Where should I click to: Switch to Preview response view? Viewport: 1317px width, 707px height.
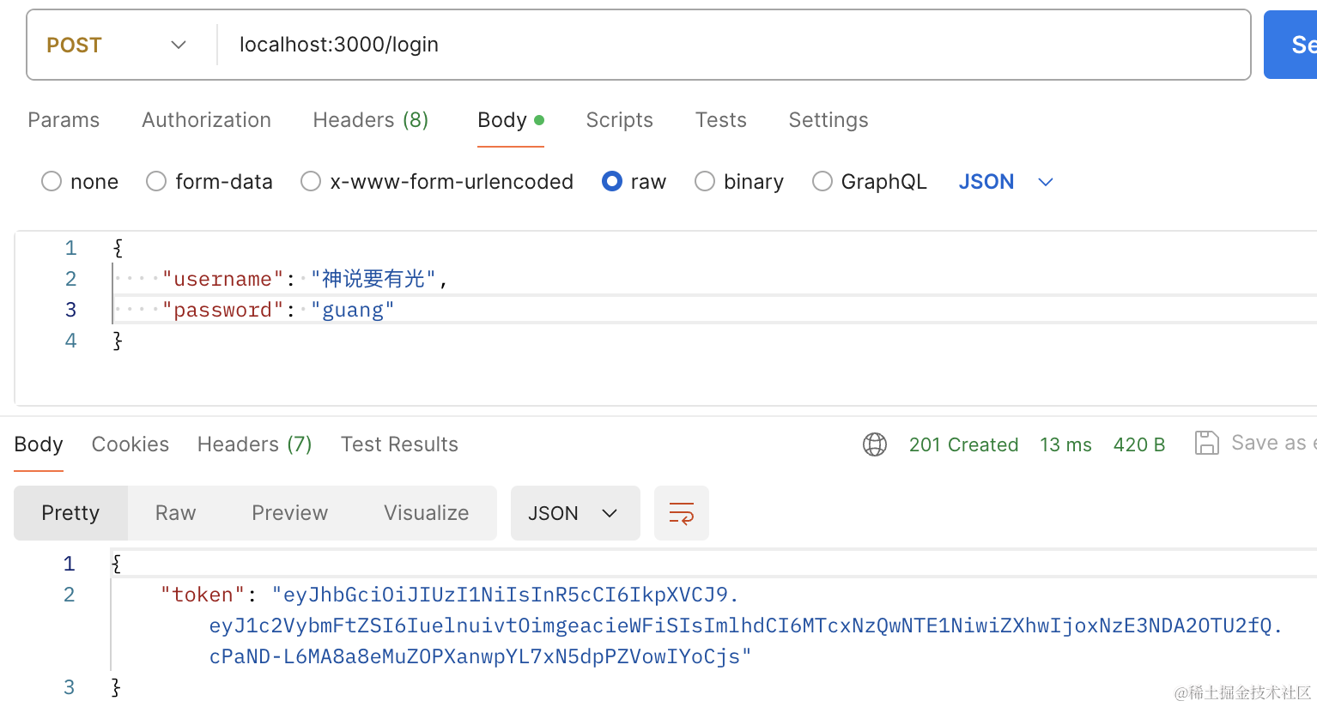pyautogui.click(x=289, y=513)
